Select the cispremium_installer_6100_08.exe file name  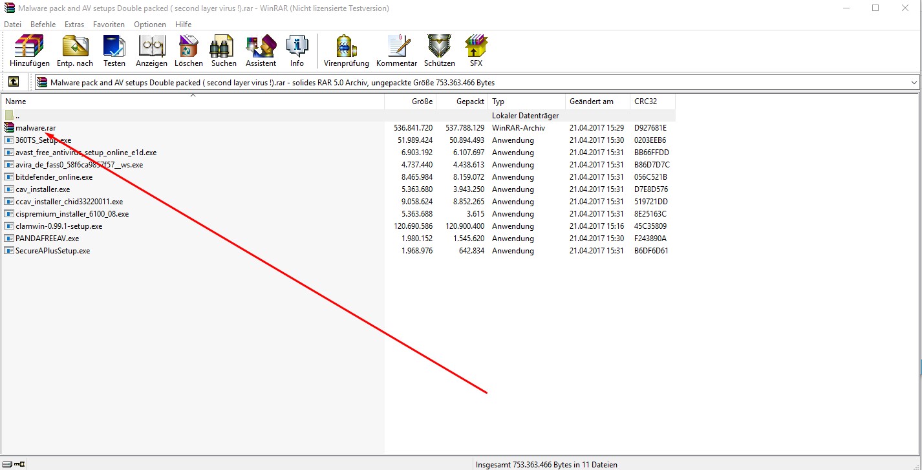click(x=72, y=214)
